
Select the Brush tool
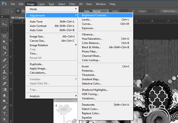tap(5, 66)
